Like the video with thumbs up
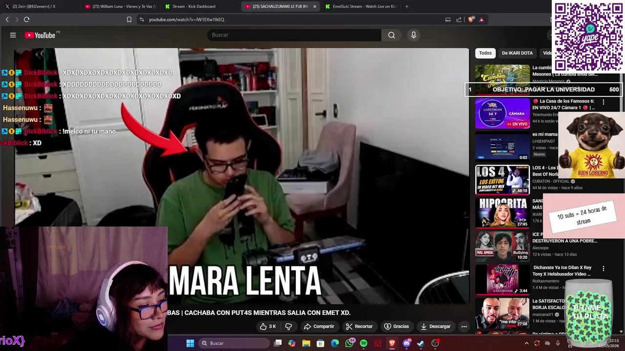The width and height of the screenshot is (625, 351). [268, 326]
